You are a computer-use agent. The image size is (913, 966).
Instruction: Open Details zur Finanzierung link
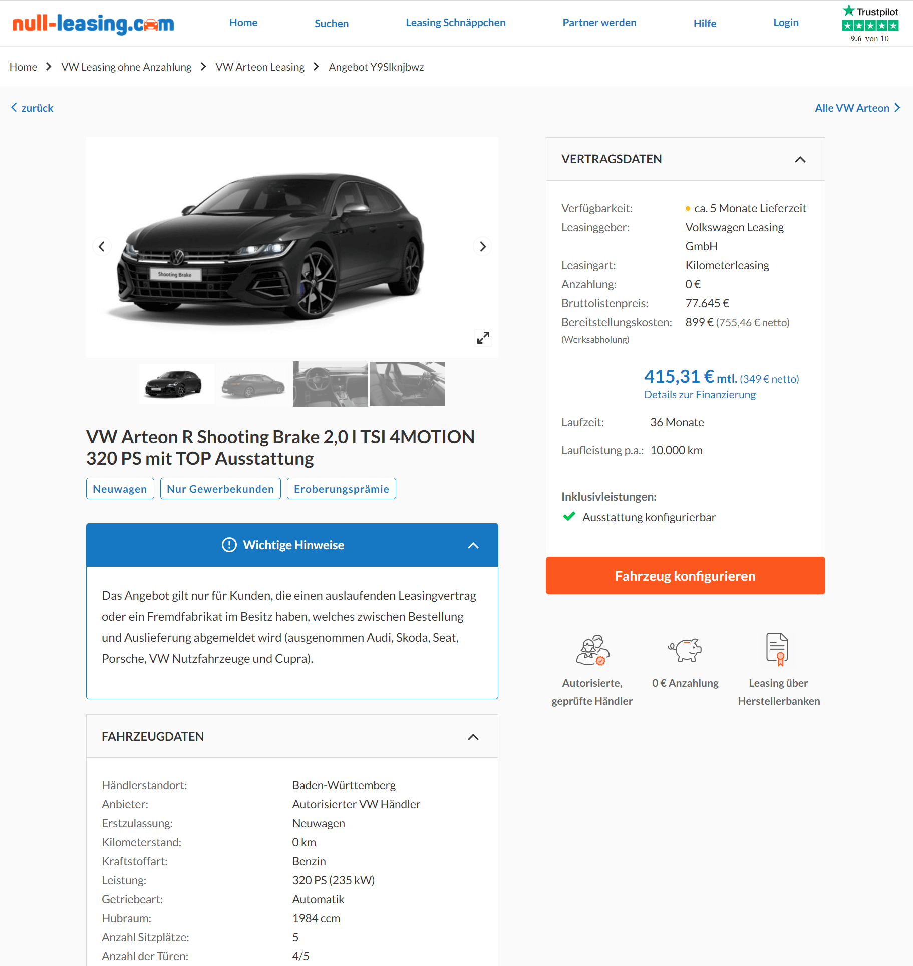tap(700, 395)
